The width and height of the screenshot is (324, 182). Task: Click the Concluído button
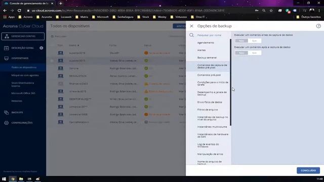coord(308,170)
